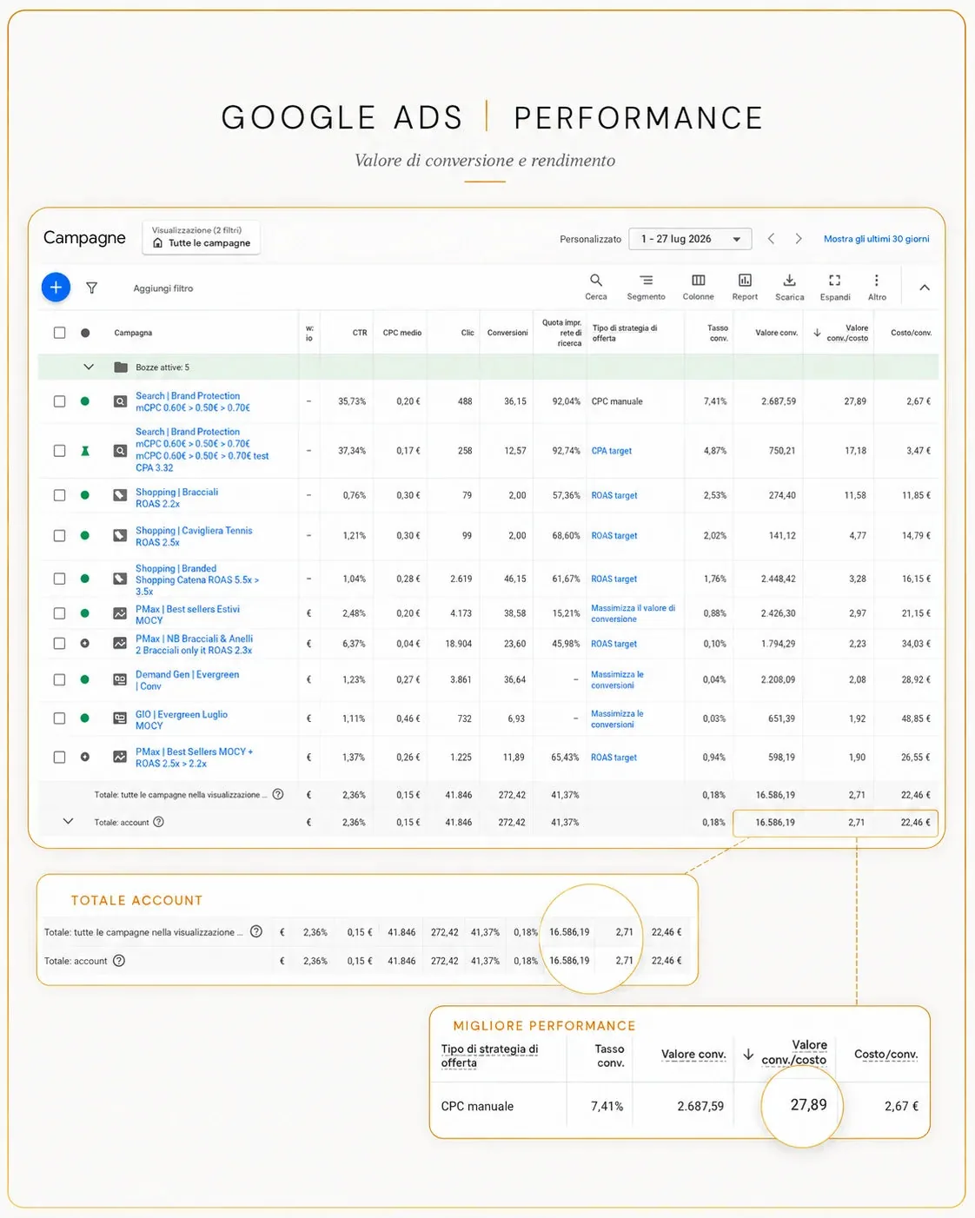Image resolution: width=975 pixels, height=1218 pixels.
Task: Open the Colonne columns tool
Action: coord(698,287)
